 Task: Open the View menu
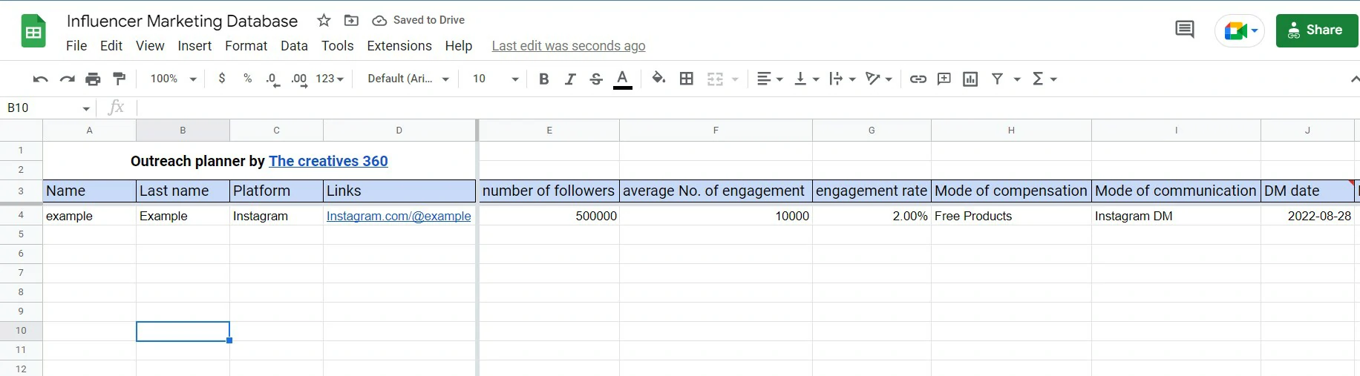[x=150, y=46]
